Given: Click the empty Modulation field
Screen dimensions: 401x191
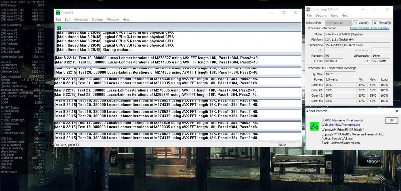Looking at the screenshot, I should click(381, 50).
